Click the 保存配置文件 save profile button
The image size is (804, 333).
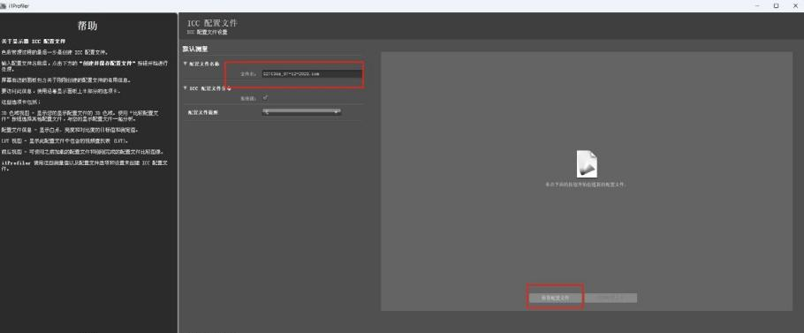(x=556, y=298)
